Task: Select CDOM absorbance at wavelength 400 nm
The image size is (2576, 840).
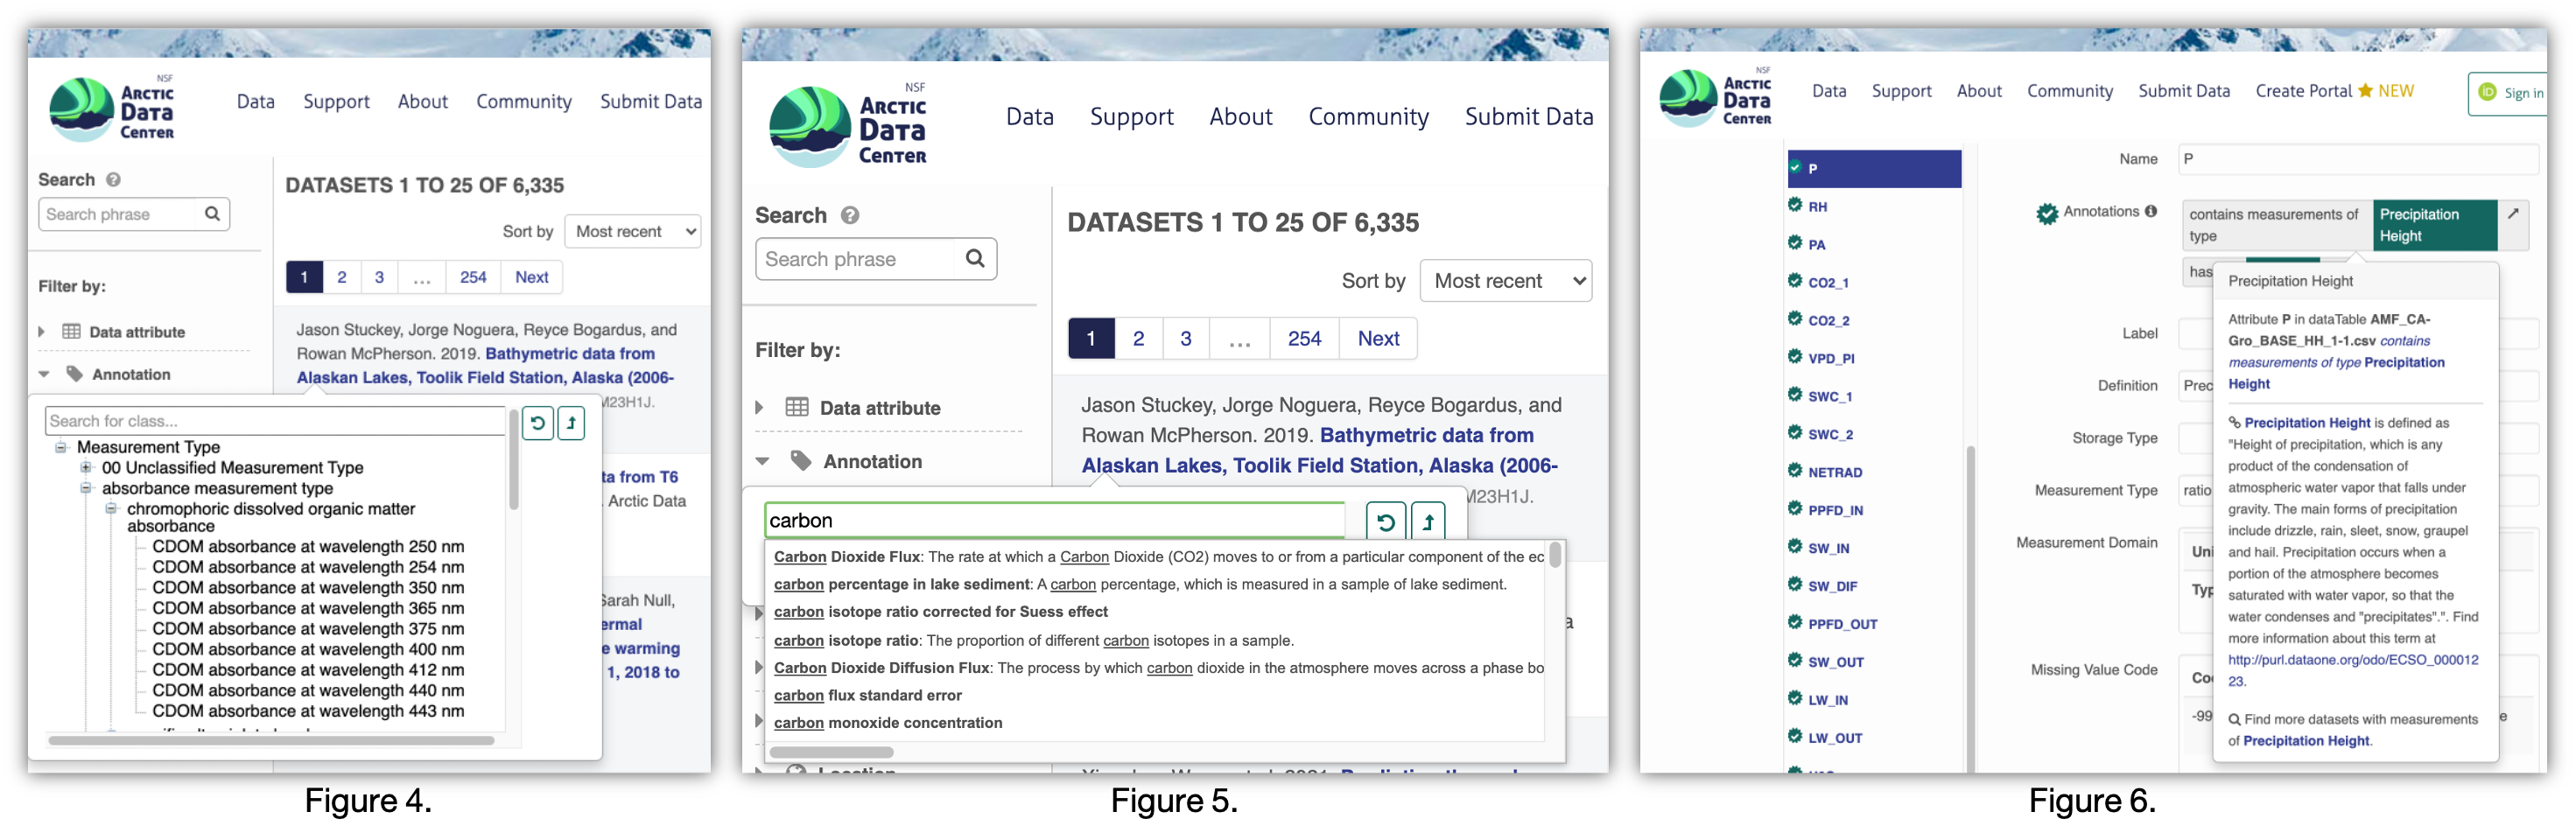Action: click(x=308, y=649)
